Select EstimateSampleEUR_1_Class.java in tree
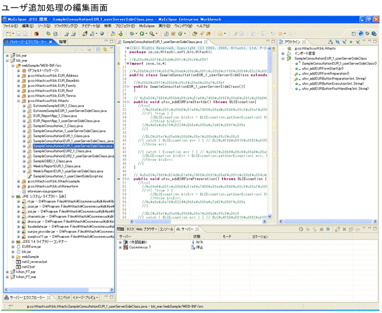Viewport: 382px width, 313px height. pos(57,106)
